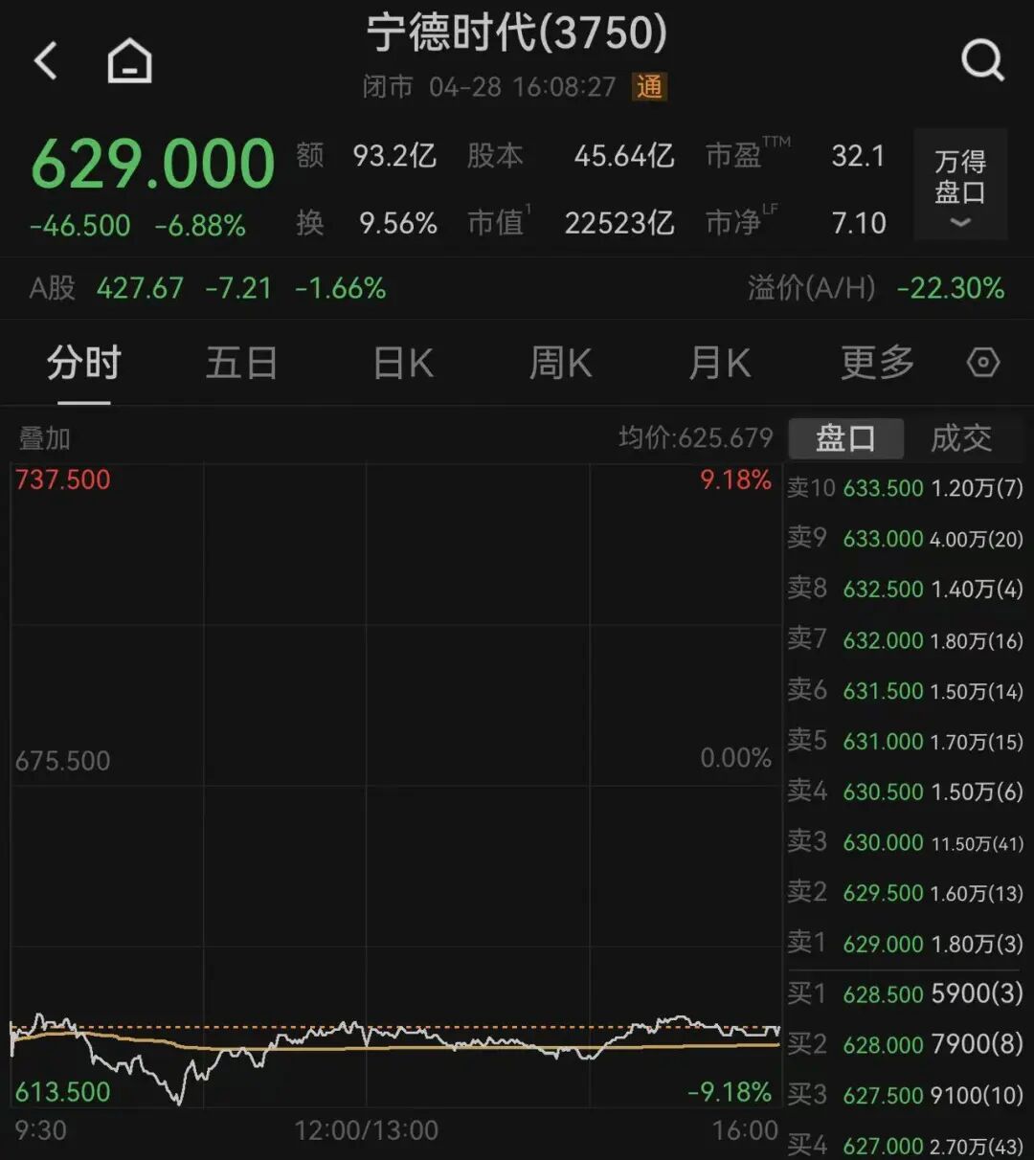The height and width of the screenshot is (1160, 1034).
Task: Switch to the 成交 trades tab
Action: (x=961, y=438)
